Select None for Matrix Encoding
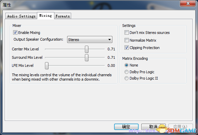The image size is (198, 135). coord(127,65)
